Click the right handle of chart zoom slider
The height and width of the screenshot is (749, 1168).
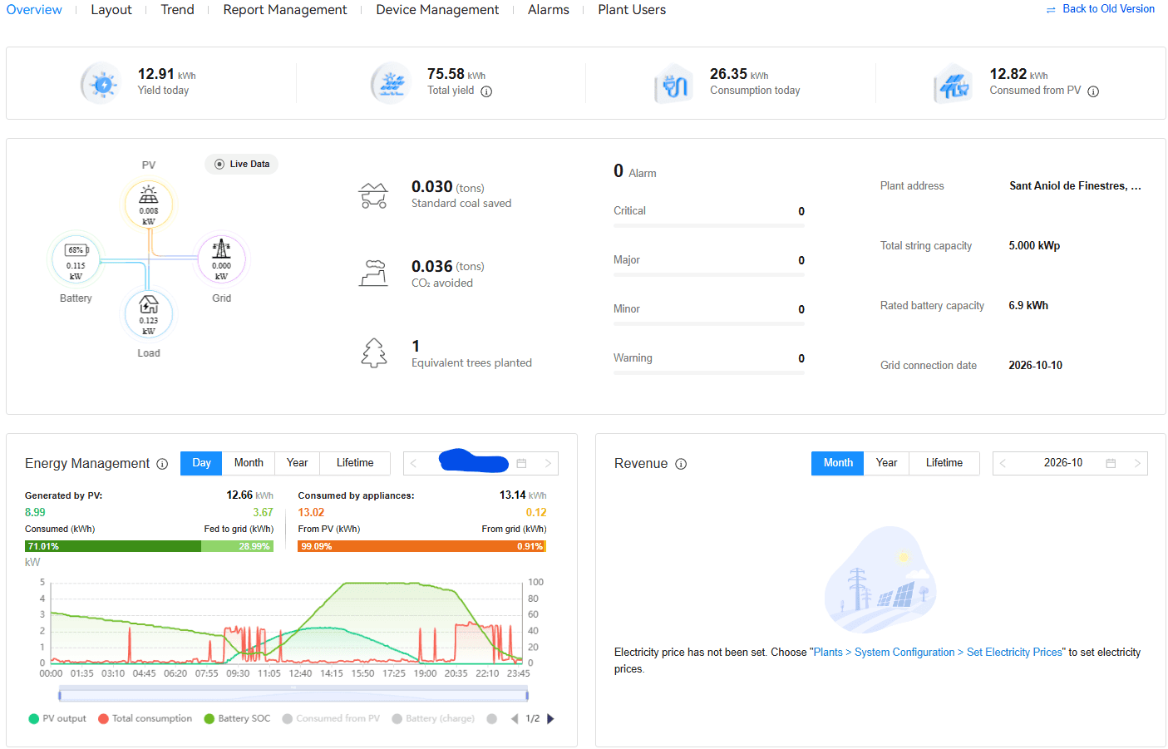tap(527, 694)
